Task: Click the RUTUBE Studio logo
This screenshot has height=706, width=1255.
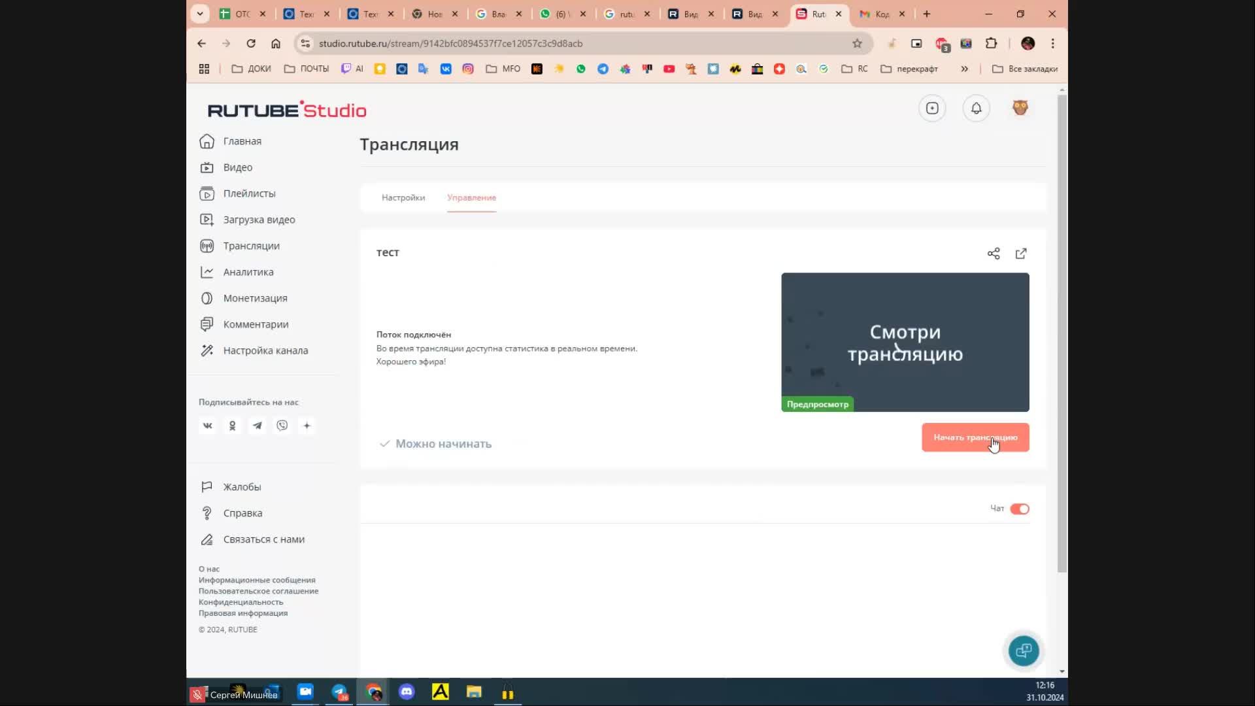Action: (x=287, y=110)
